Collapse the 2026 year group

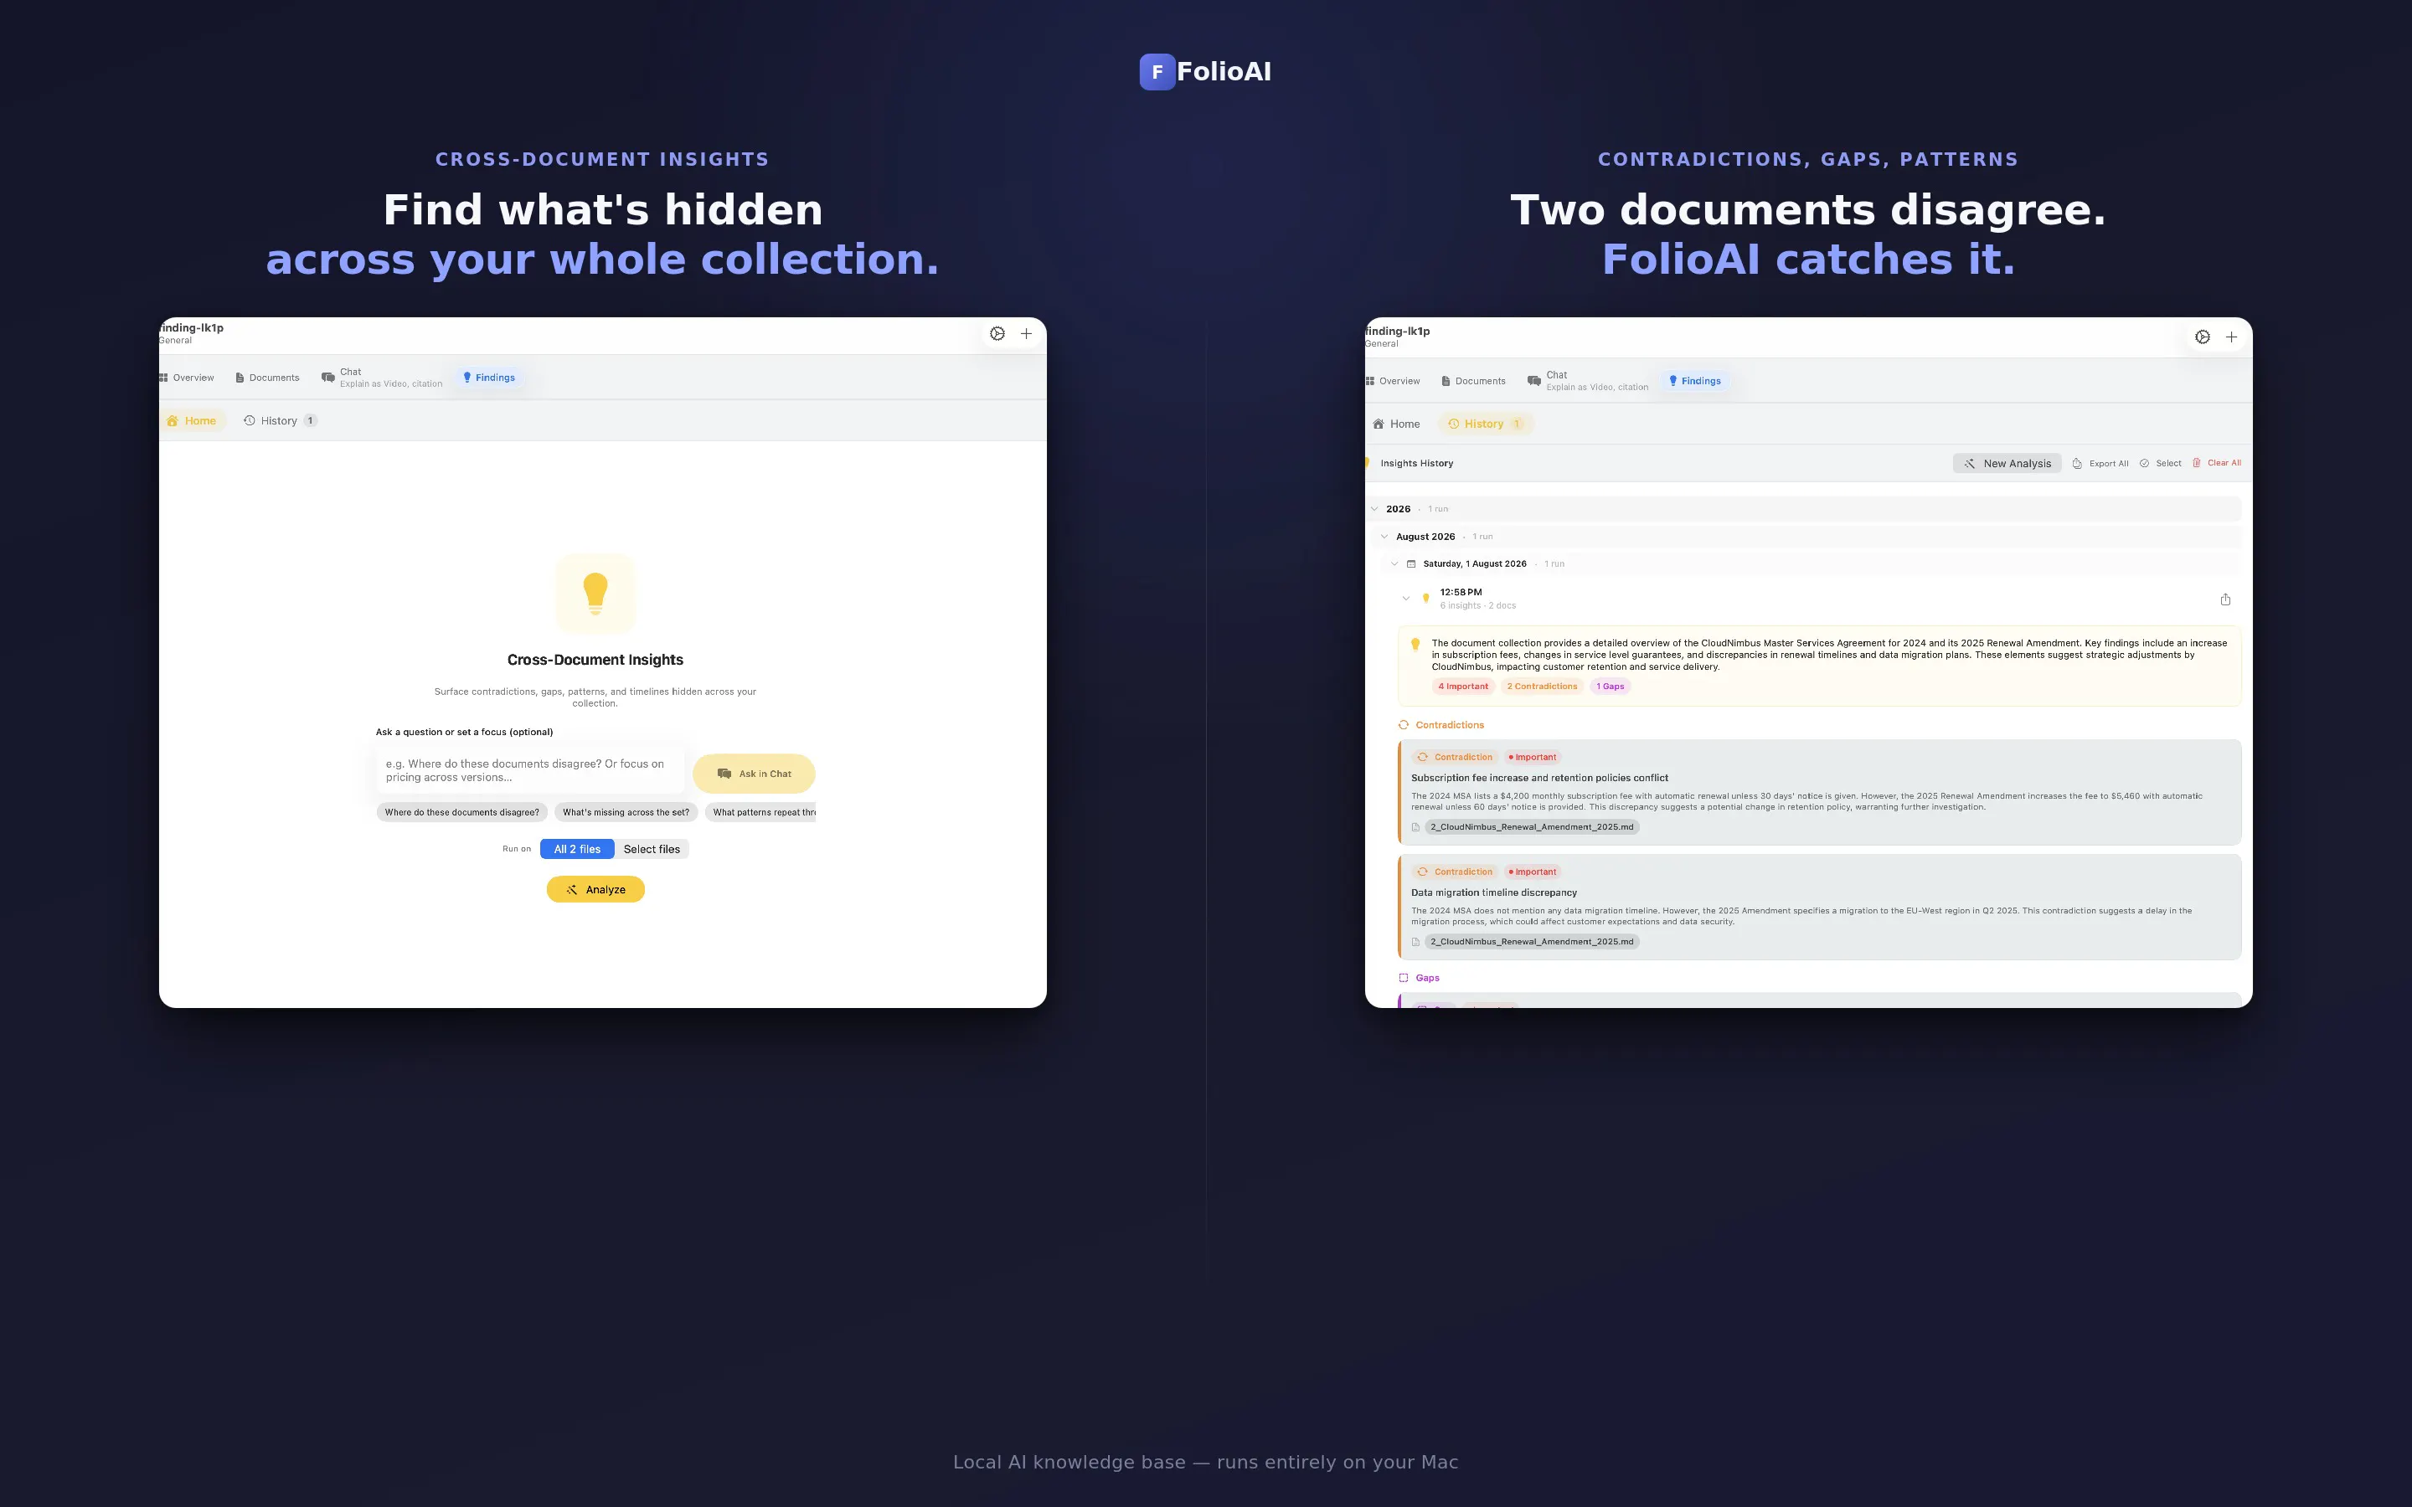1374,509
